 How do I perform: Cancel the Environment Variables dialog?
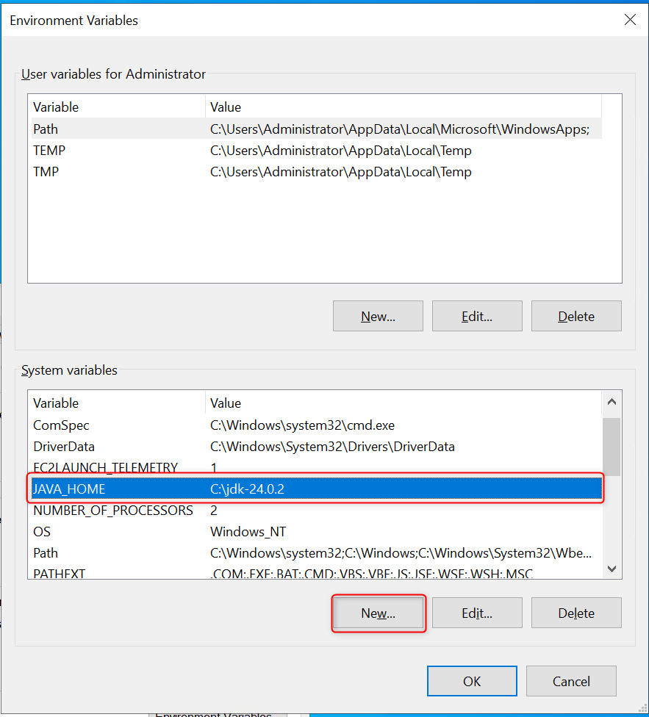click(x=571, y=681)
